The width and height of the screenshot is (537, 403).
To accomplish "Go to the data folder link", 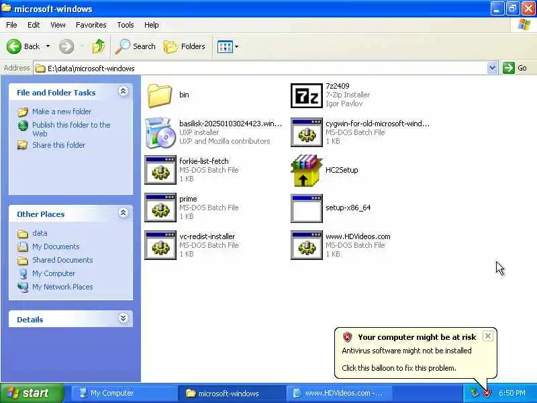I will [x=40, y=233].
